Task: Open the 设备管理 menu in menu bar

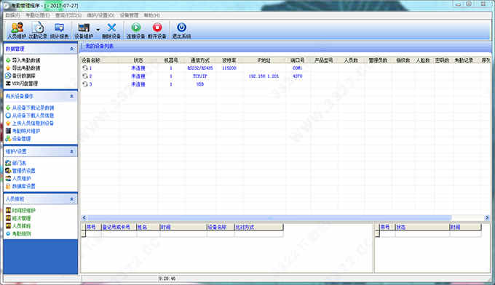Action: pos(129,15)
